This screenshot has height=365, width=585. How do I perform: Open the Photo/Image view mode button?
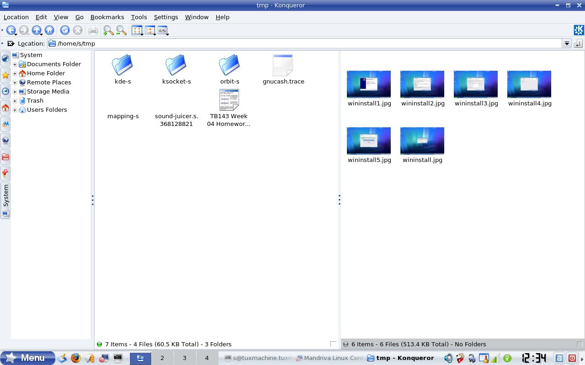[163, 30]
